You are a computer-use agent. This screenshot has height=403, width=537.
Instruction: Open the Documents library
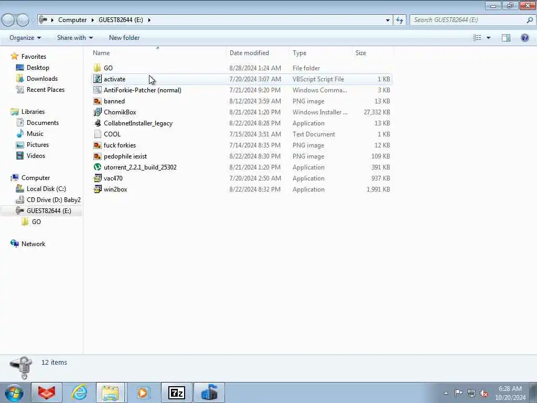point(42,123)
